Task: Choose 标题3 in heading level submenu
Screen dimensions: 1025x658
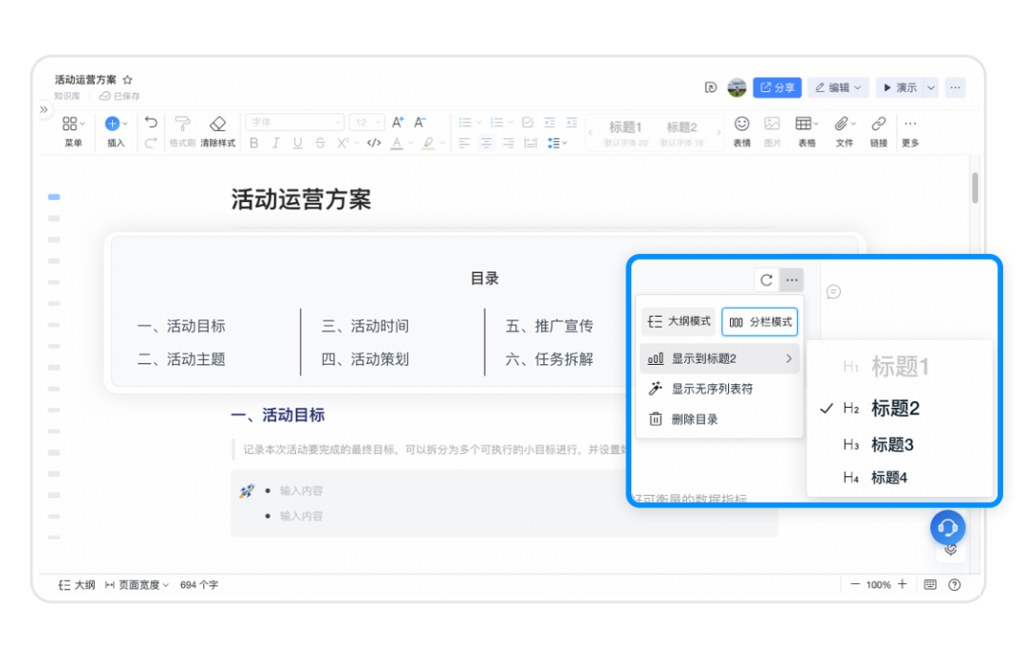Action: pyautogui.click(x=892, y=445)
